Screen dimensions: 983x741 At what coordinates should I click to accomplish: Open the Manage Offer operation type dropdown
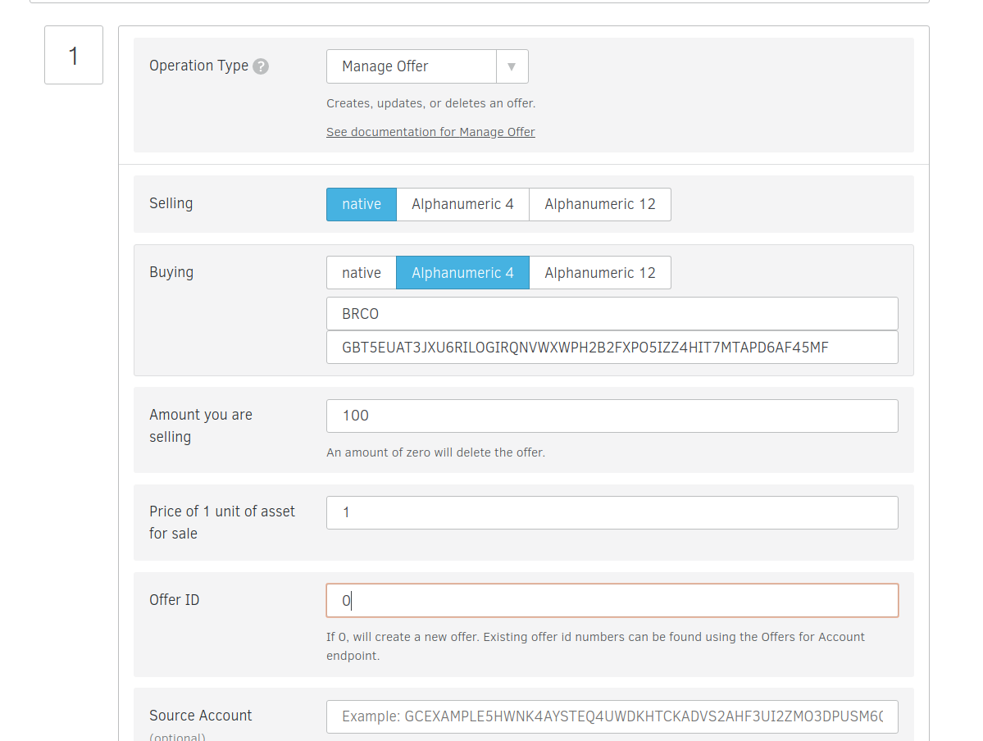412,66
